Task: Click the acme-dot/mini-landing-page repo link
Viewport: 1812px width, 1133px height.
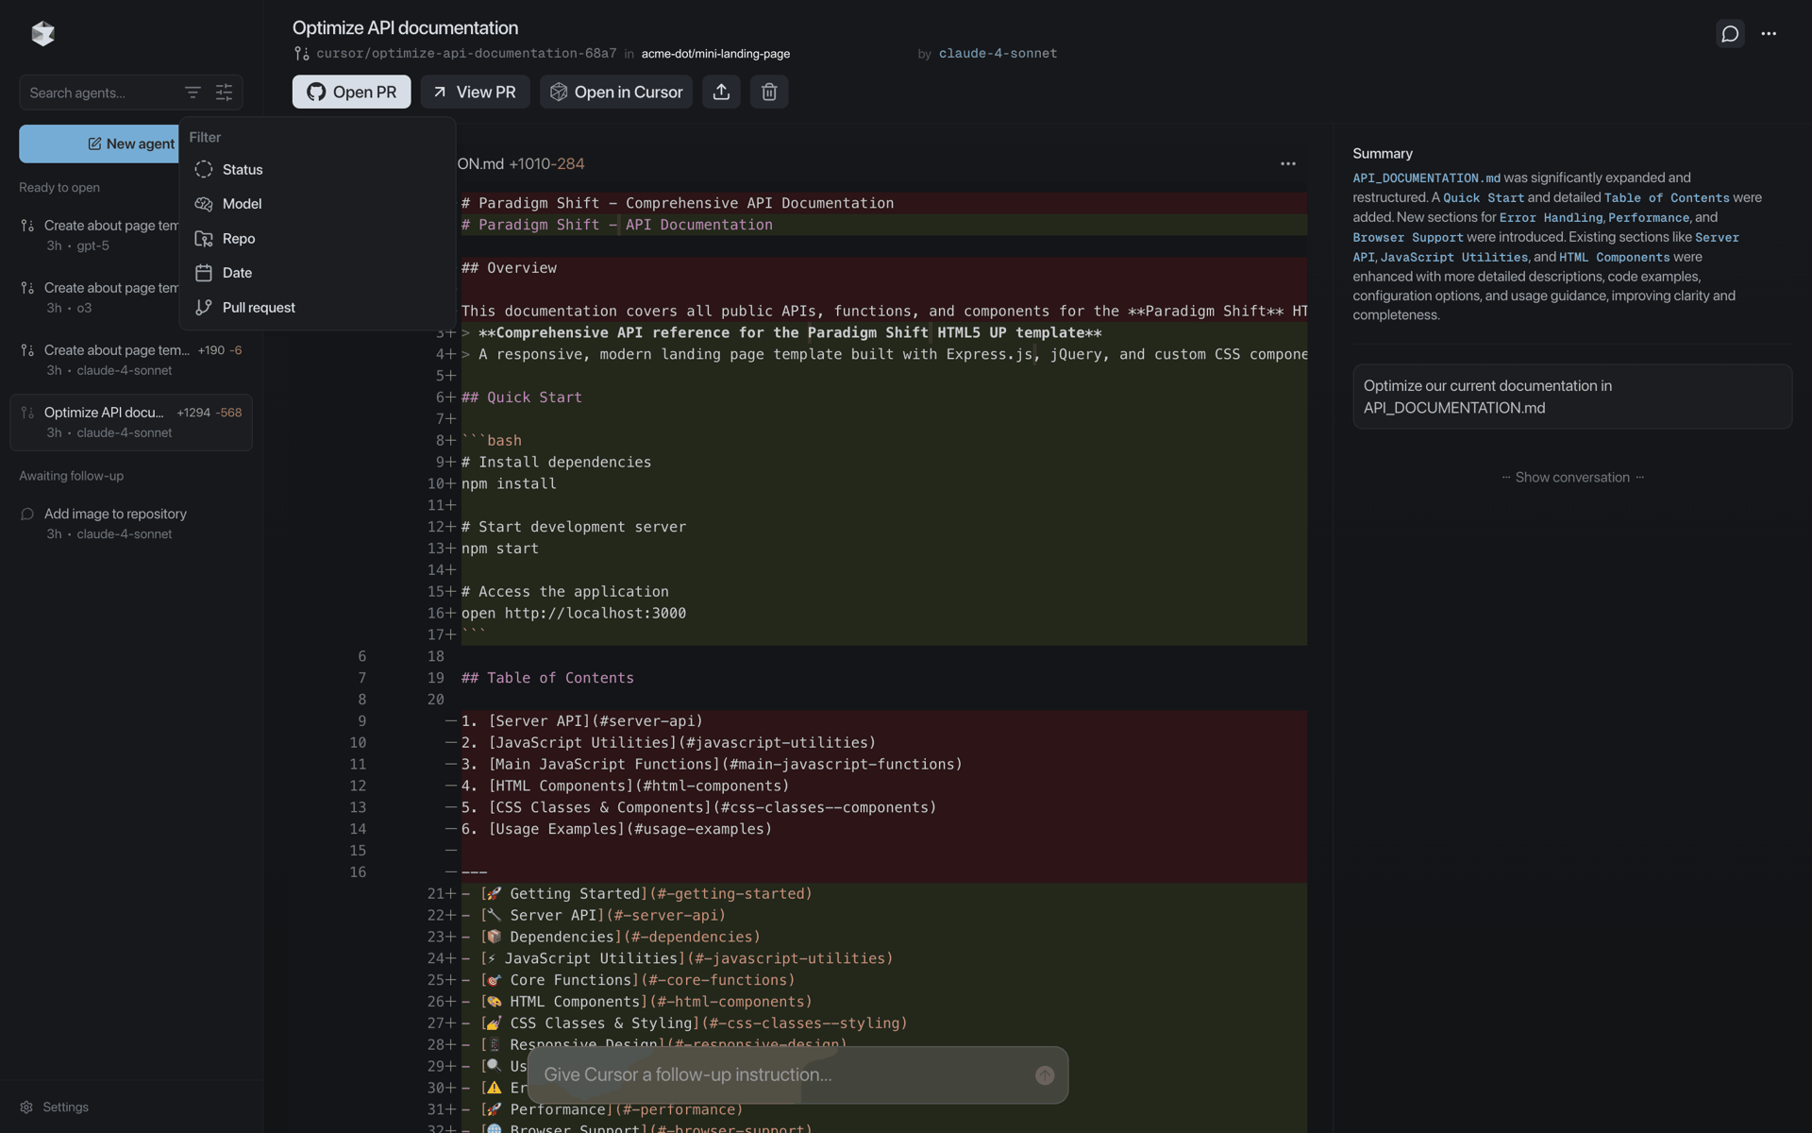Action: click(x=715, y=54)
